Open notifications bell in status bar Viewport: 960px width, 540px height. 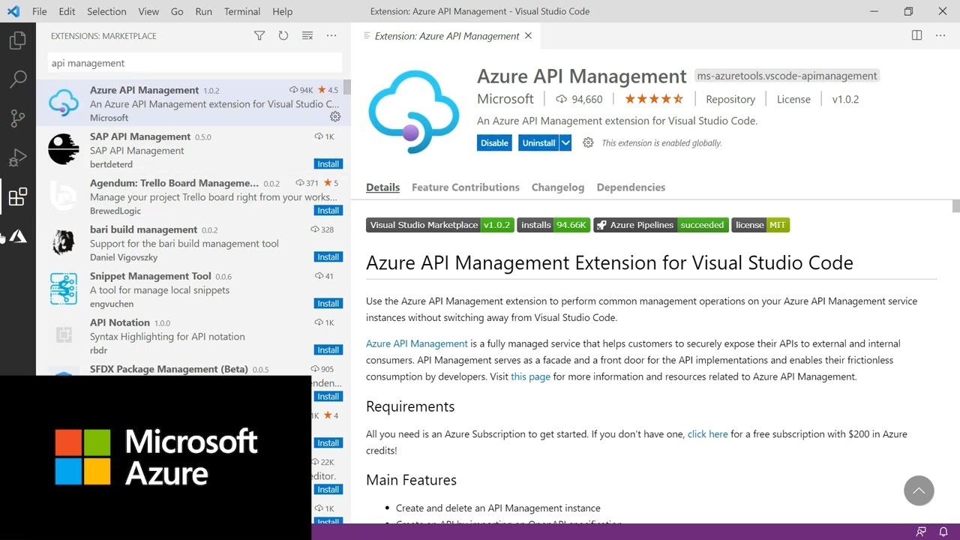pyautogui.click(x=943, y=532)
